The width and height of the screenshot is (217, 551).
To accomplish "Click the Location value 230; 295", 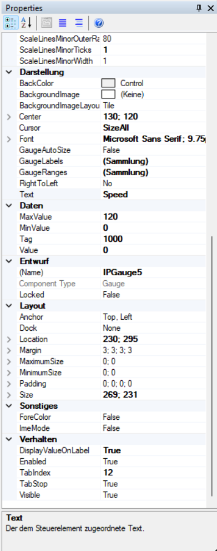I will tap(120, 340).
